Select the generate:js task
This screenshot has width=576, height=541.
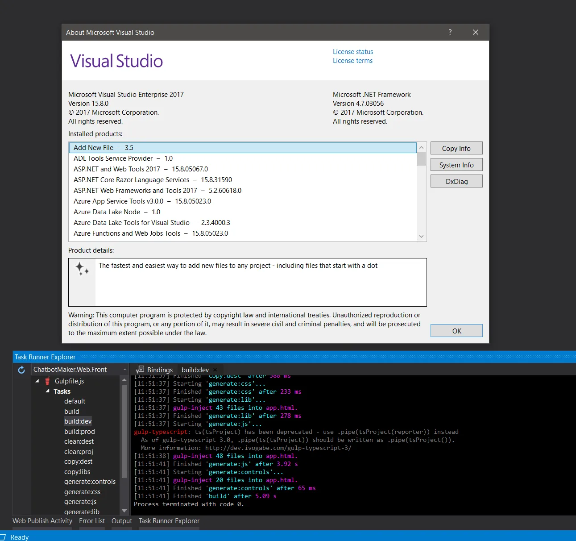80,502
